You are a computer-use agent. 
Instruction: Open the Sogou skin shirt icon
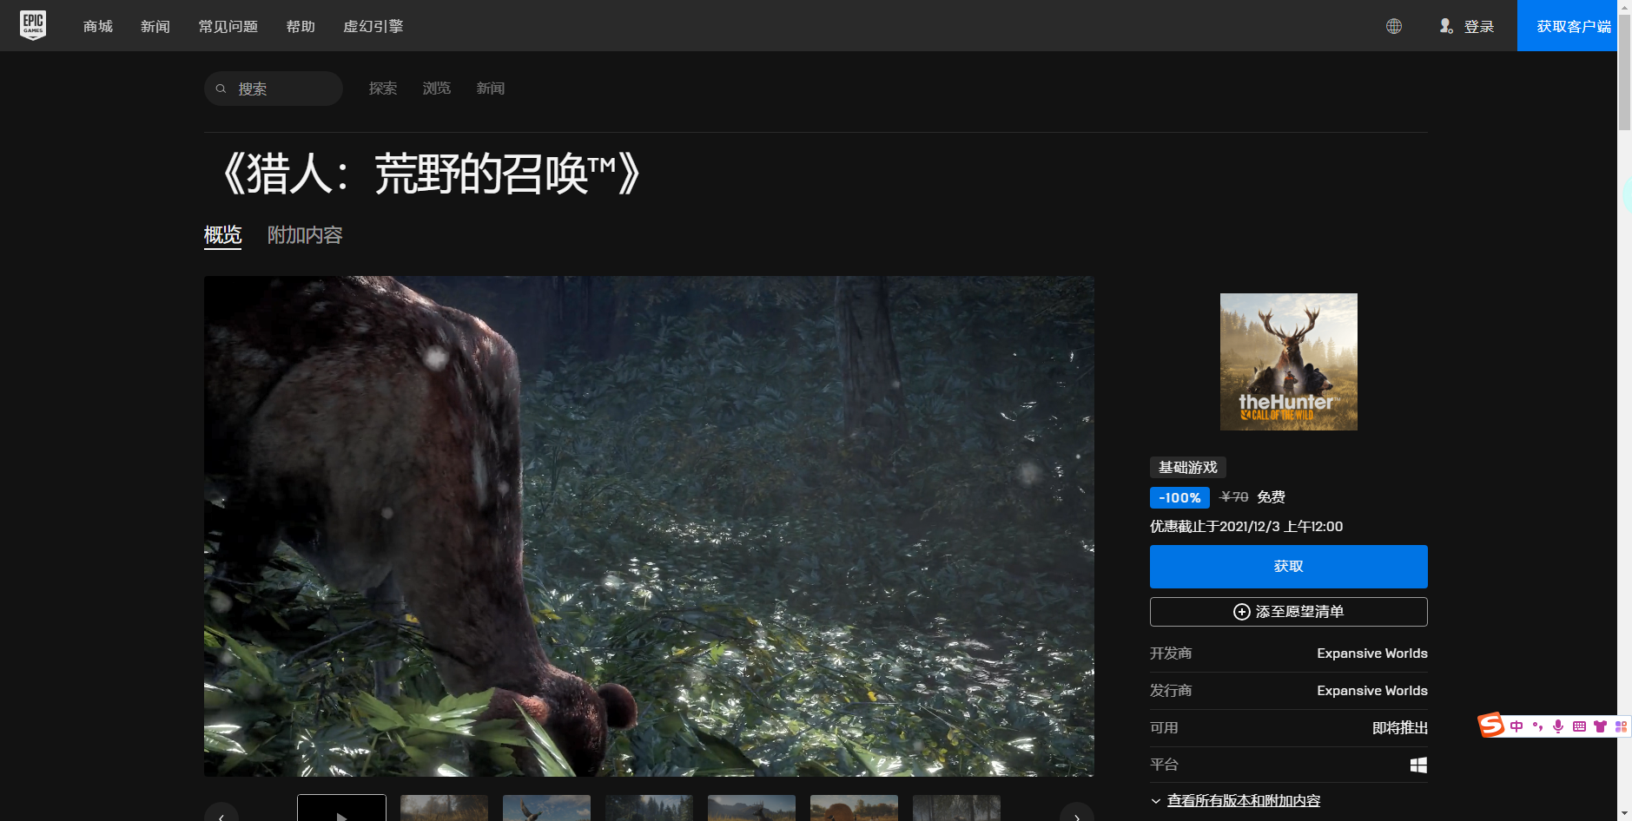pos(1601,726)
